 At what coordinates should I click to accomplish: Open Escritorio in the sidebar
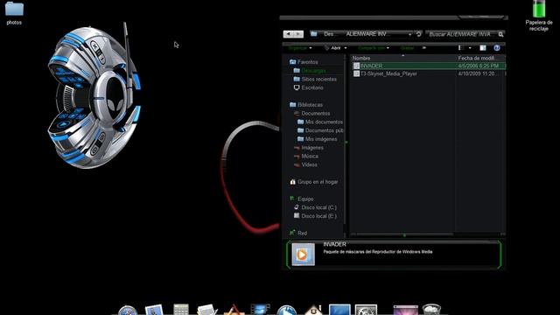pyautogui.click(x=308, y=87)
